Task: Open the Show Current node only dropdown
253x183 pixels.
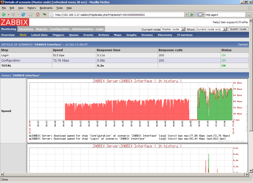Action: [x=211, y=29]
